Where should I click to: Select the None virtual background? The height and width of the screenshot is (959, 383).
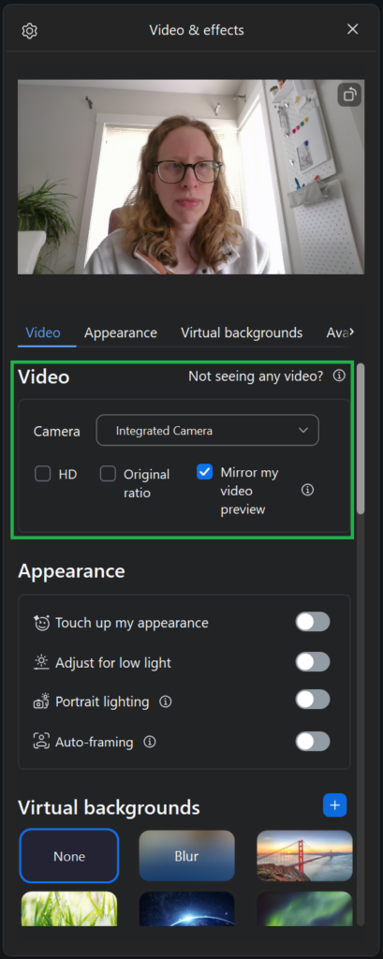tap(69, 856)
